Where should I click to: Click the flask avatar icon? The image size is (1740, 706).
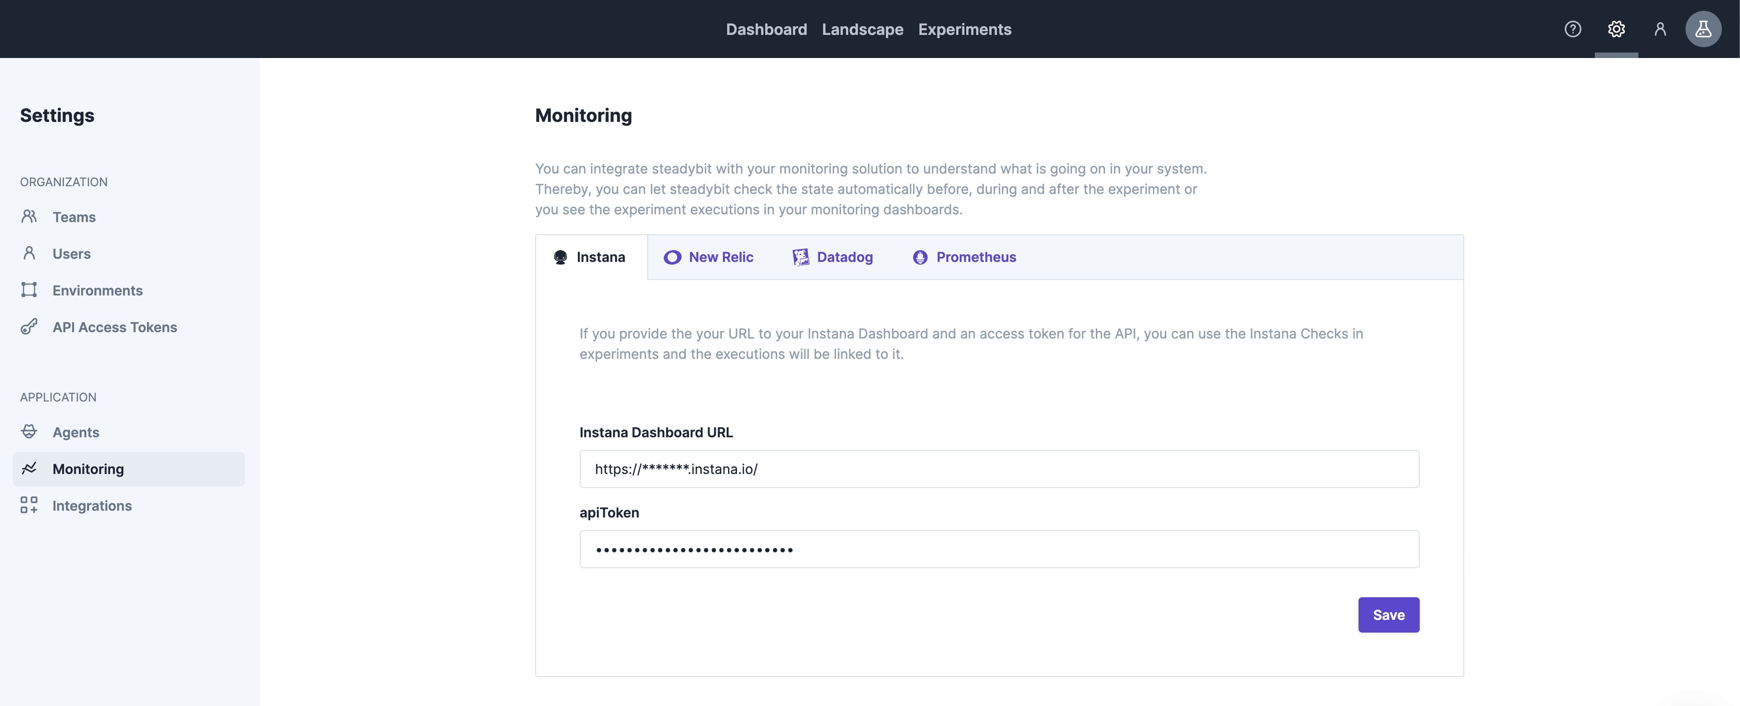pos(1703,29)
